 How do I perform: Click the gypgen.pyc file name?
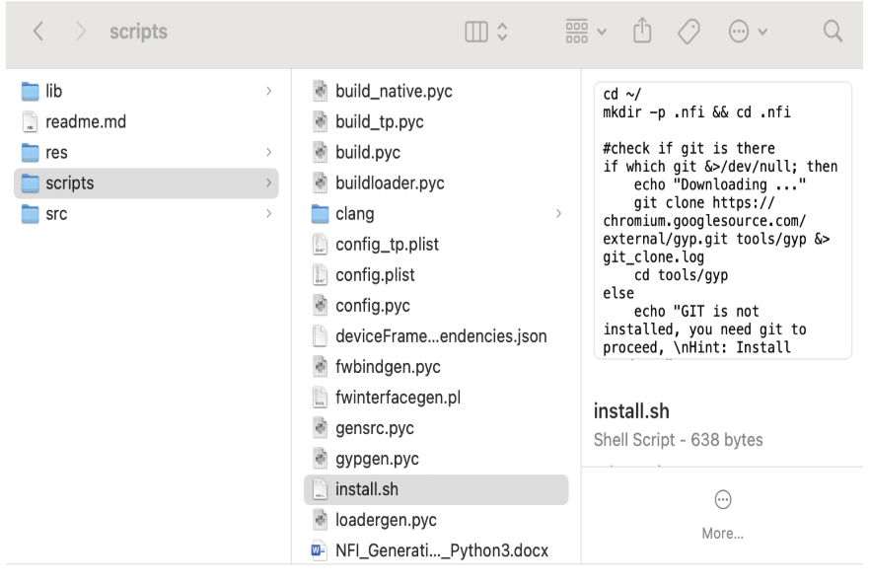click(x=377, y=459)
